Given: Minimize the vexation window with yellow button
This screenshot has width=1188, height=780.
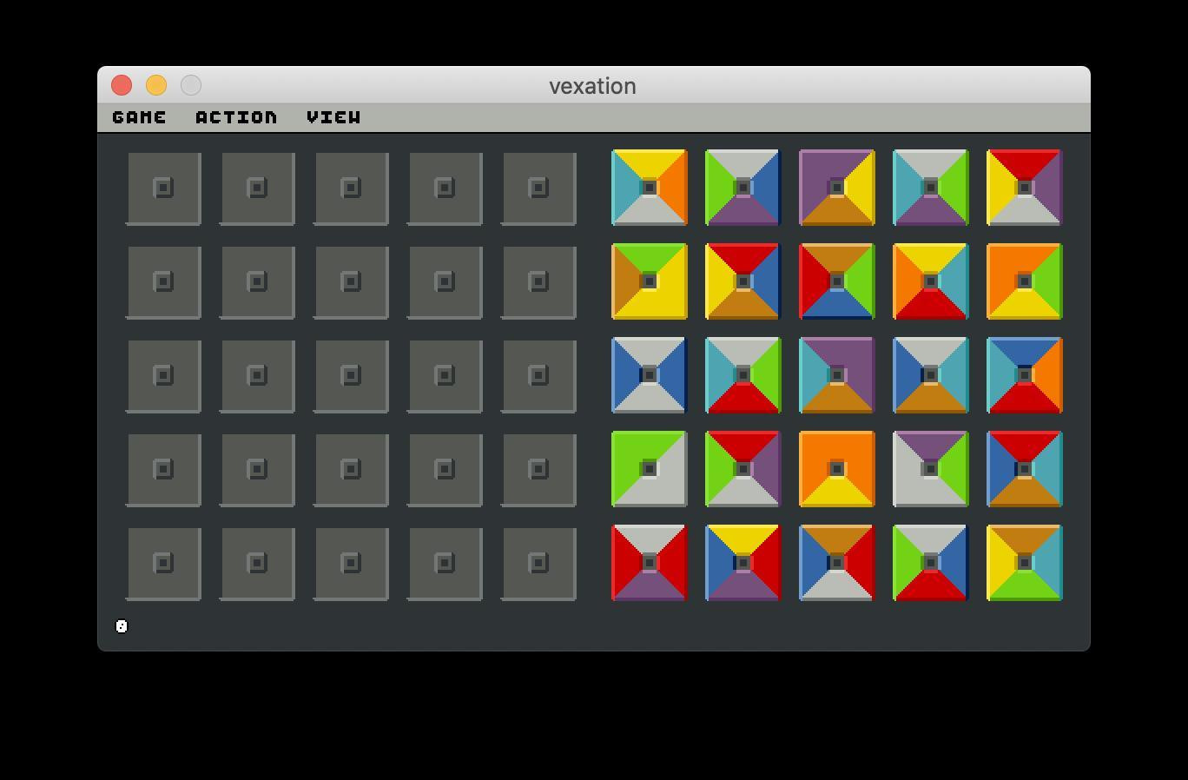Looking at the screenshot, I should click(156, 85).
